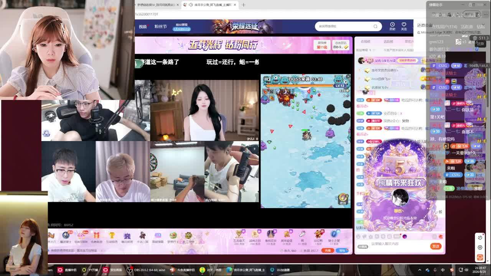Open the 关注 follow heart icon

pos(404,26)
